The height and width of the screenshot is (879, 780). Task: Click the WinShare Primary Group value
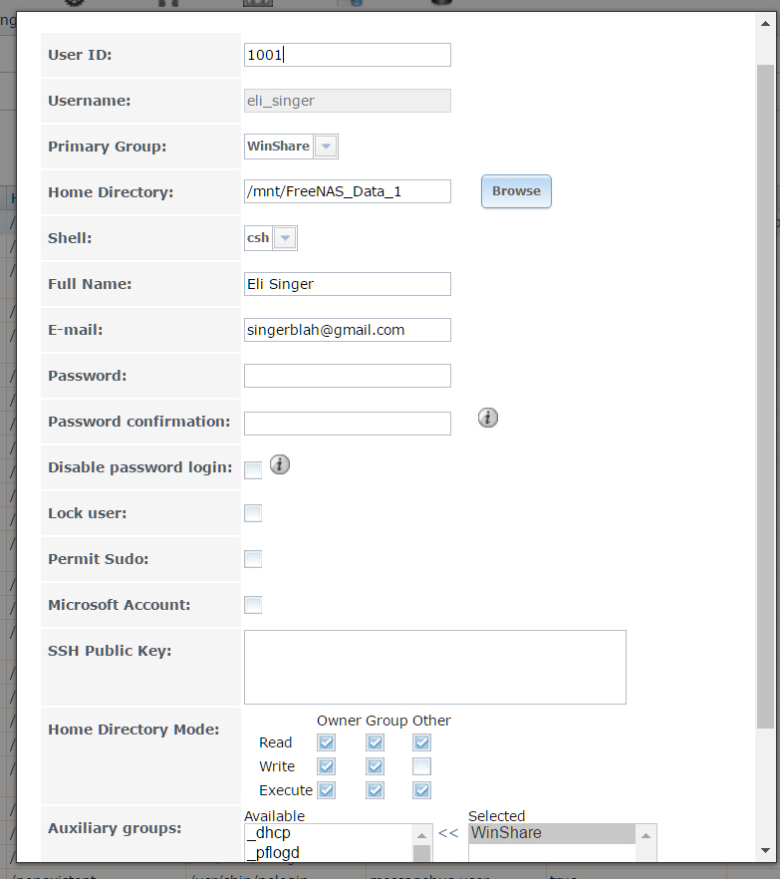[x=279, y=146]
